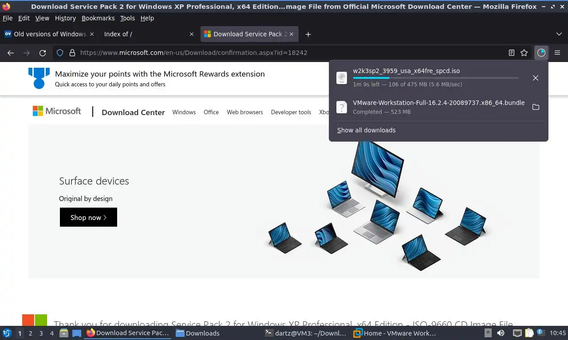Open the Edit menu
The height and width of the screenshot is (340, 568).
coord(24,18)
